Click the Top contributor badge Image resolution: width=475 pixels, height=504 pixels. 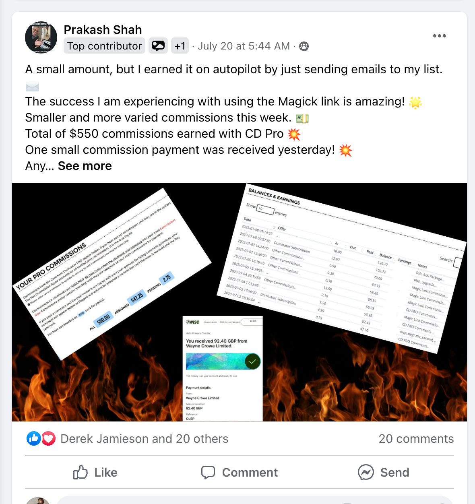tap(105, 46)
